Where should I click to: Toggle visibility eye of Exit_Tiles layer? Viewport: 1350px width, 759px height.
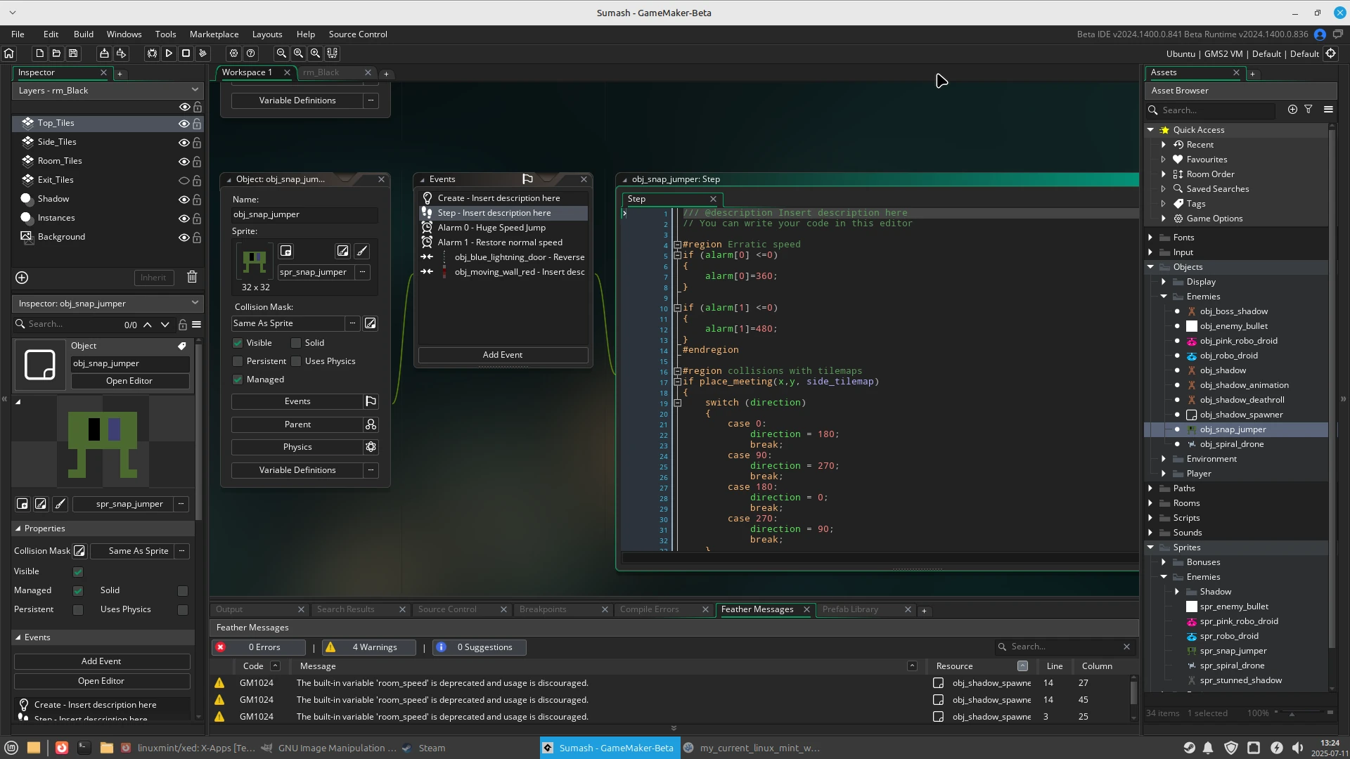click(184, 181)
